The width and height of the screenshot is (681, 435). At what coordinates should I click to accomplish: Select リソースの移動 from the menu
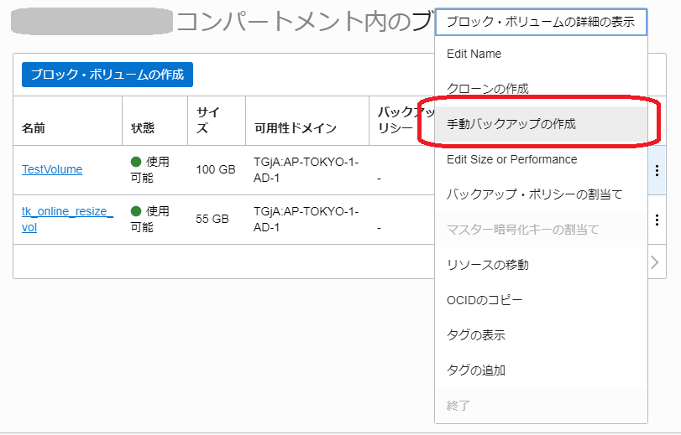pos(488,265)
